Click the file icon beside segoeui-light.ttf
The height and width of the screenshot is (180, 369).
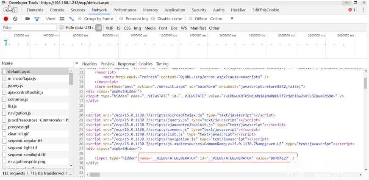click(4, 148)
